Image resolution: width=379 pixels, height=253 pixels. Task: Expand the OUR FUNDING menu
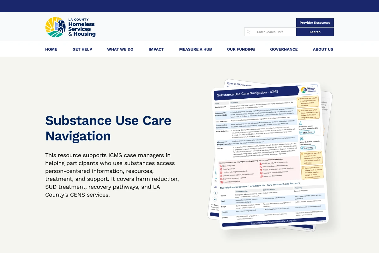(x=241, y=49)
